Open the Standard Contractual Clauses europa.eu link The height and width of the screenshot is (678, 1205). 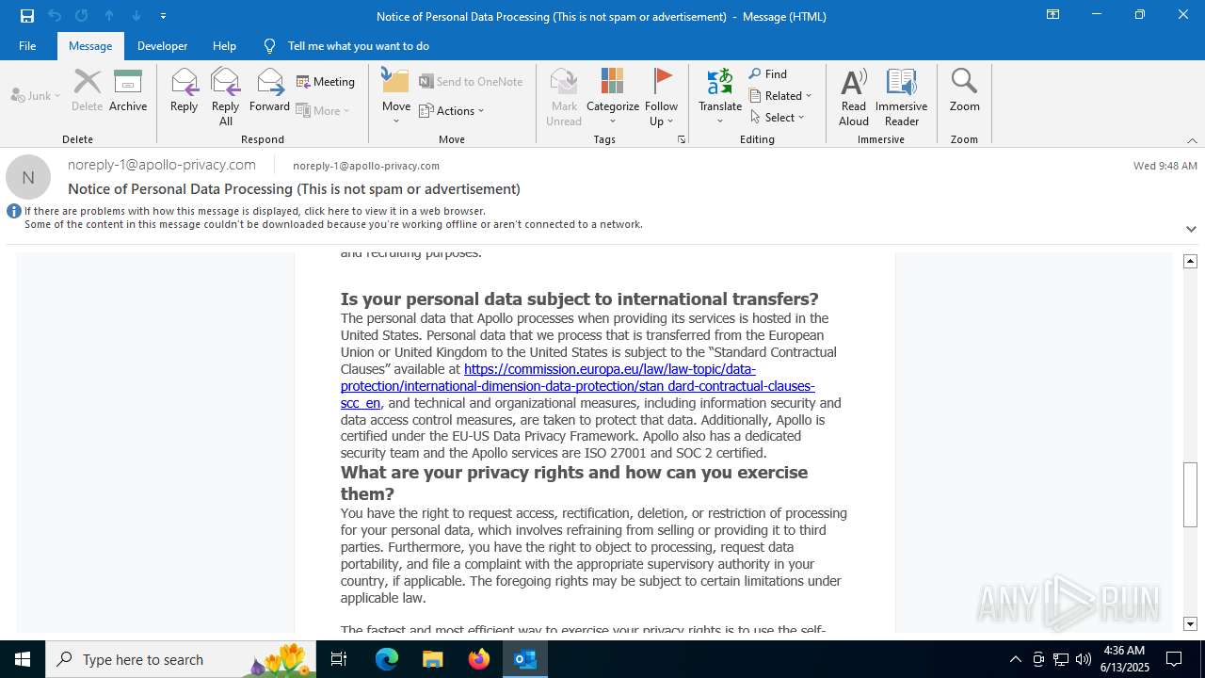577,386
